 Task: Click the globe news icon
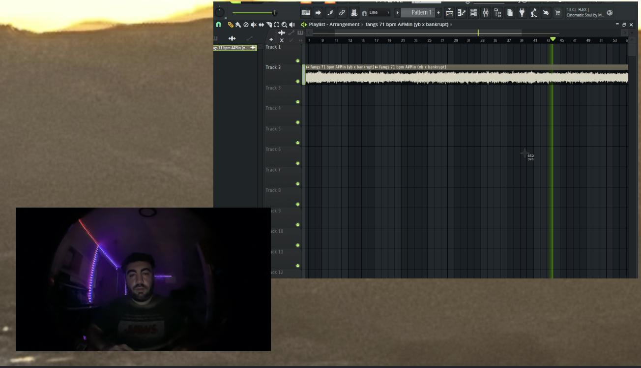pos(610,13)
